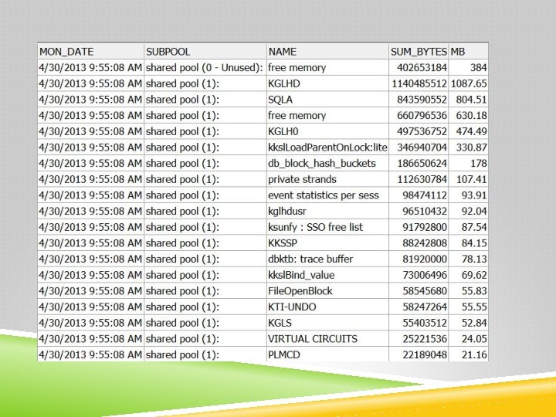Select the PLMCD name cell
Viewport: 556px width, 417px height.
pyautogui.click(x=327, y=354)
